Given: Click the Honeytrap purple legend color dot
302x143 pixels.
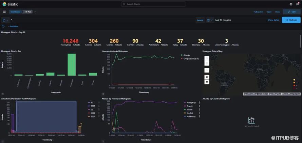Looking at the screenshot, I should click(x=184, y=102).
